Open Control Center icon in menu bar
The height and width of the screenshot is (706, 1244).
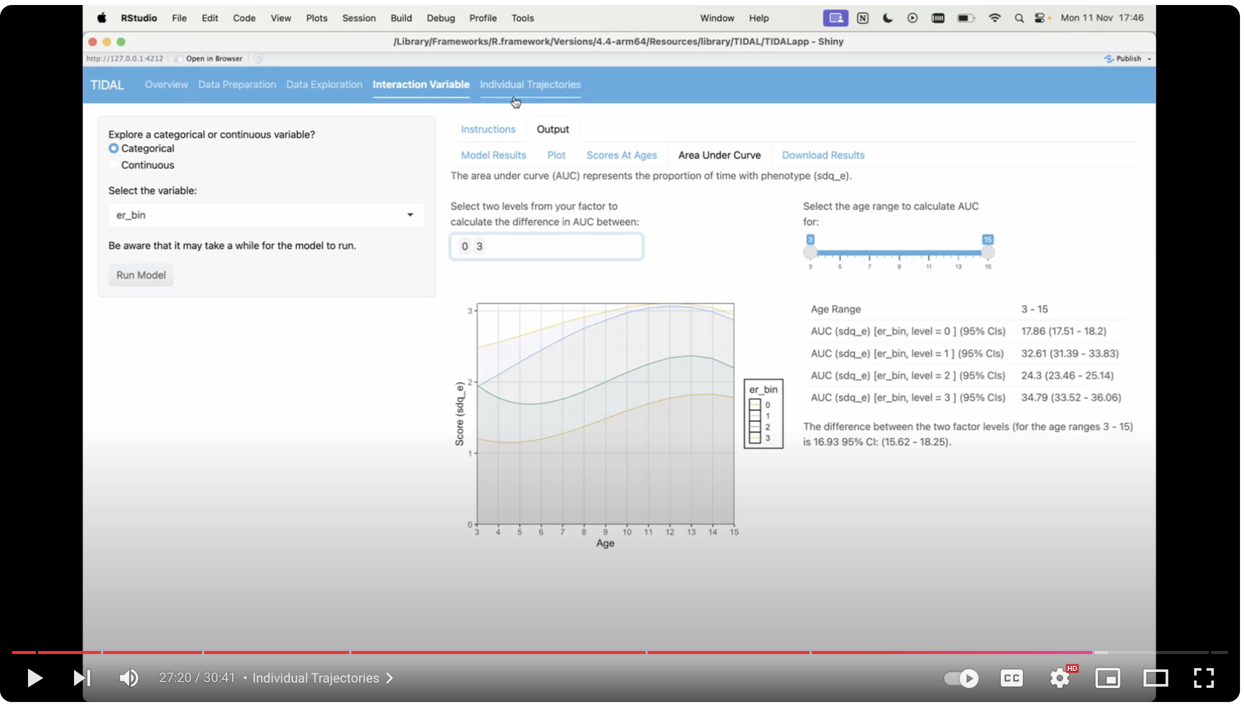(x=1040, y=18)
